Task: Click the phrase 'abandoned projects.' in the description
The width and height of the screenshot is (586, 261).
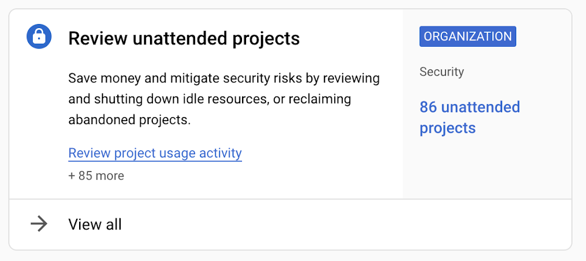Action: coord(129,120)
